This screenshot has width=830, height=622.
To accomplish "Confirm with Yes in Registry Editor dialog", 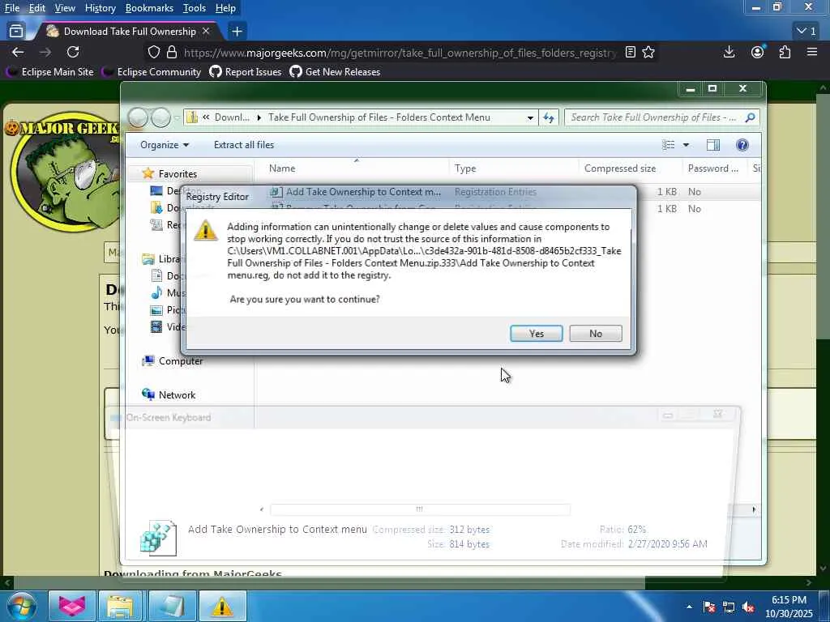I will click(537, 334).
